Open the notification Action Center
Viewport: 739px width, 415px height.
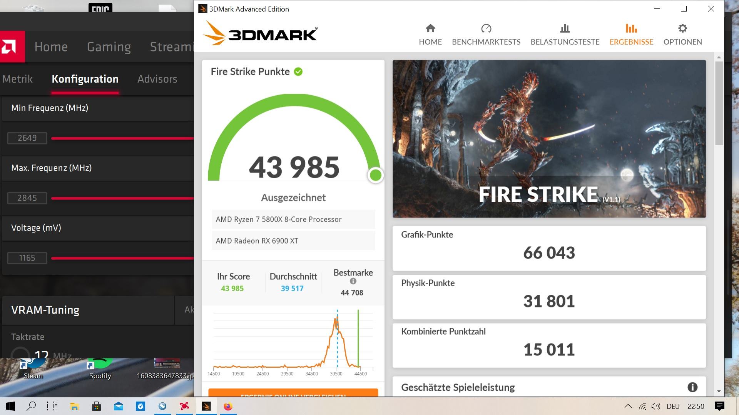[719, 406]
